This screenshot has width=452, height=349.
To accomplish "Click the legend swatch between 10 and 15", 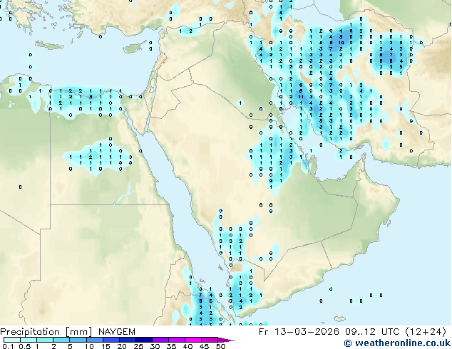I will tap(94, 340).
